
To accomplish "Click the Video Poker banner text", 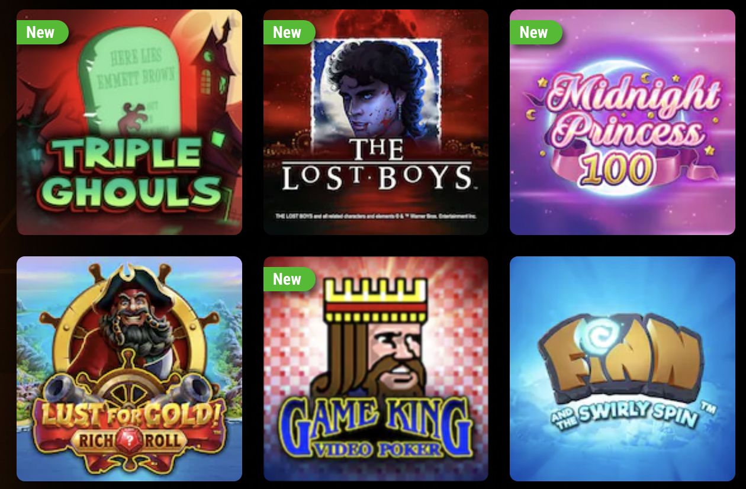I will 377,449.
